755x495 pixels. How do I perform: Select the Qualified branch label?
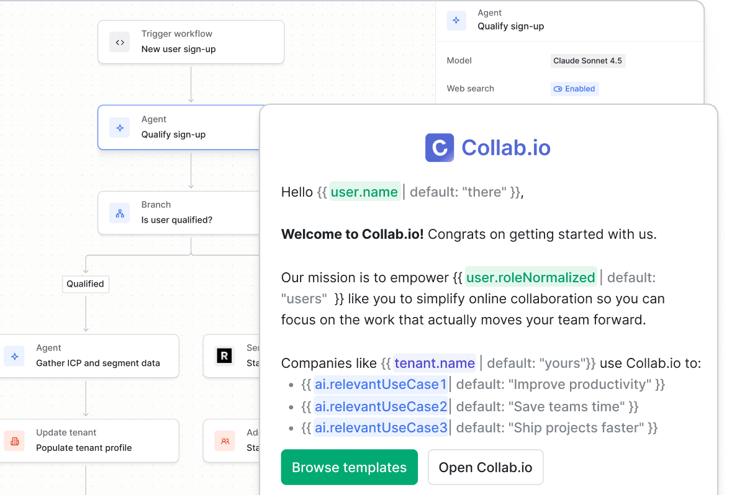[x=86, y=284]
